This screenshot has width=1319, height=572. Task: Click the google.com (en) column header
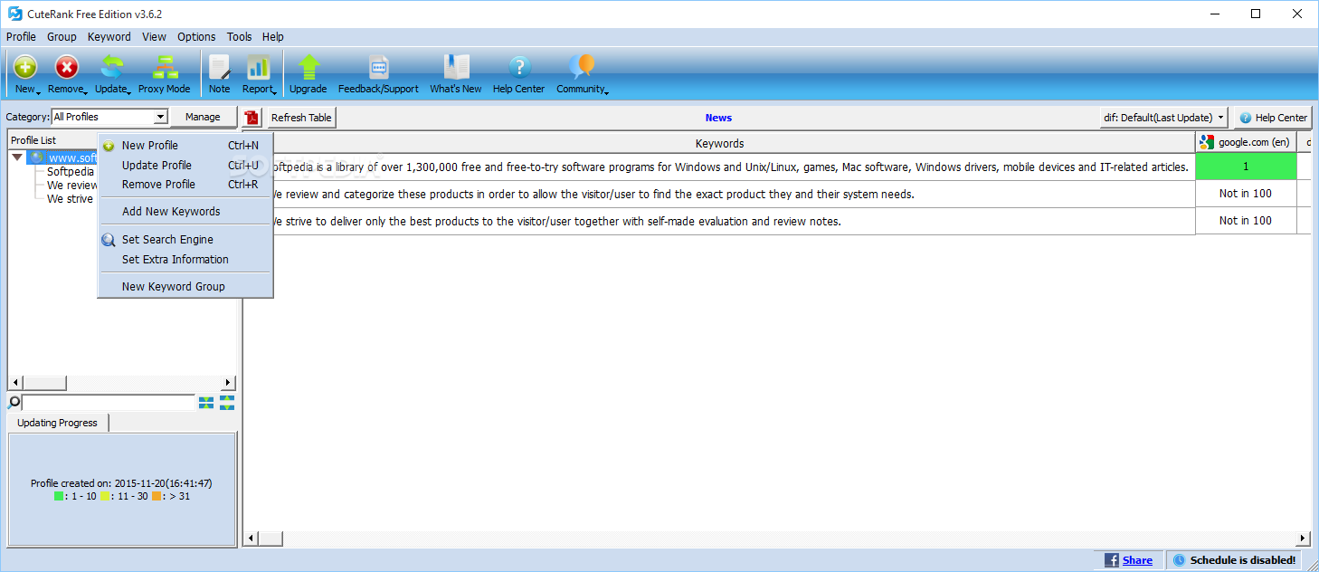[x=1246, y=143]
